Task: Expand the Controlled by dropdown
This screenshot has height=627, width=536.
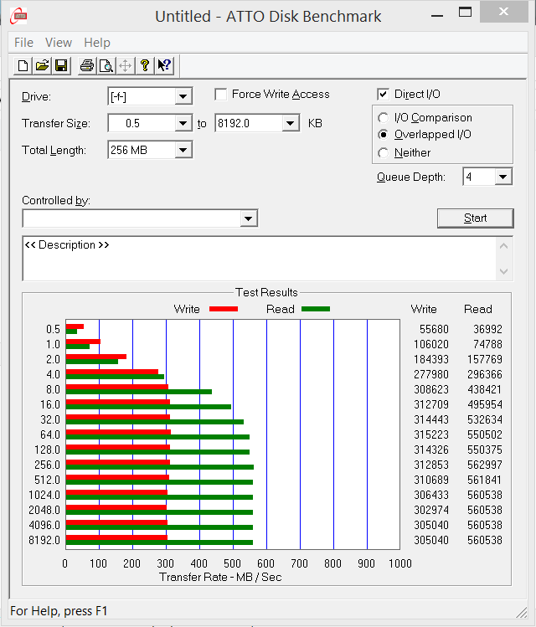Action: coord(248,218)
